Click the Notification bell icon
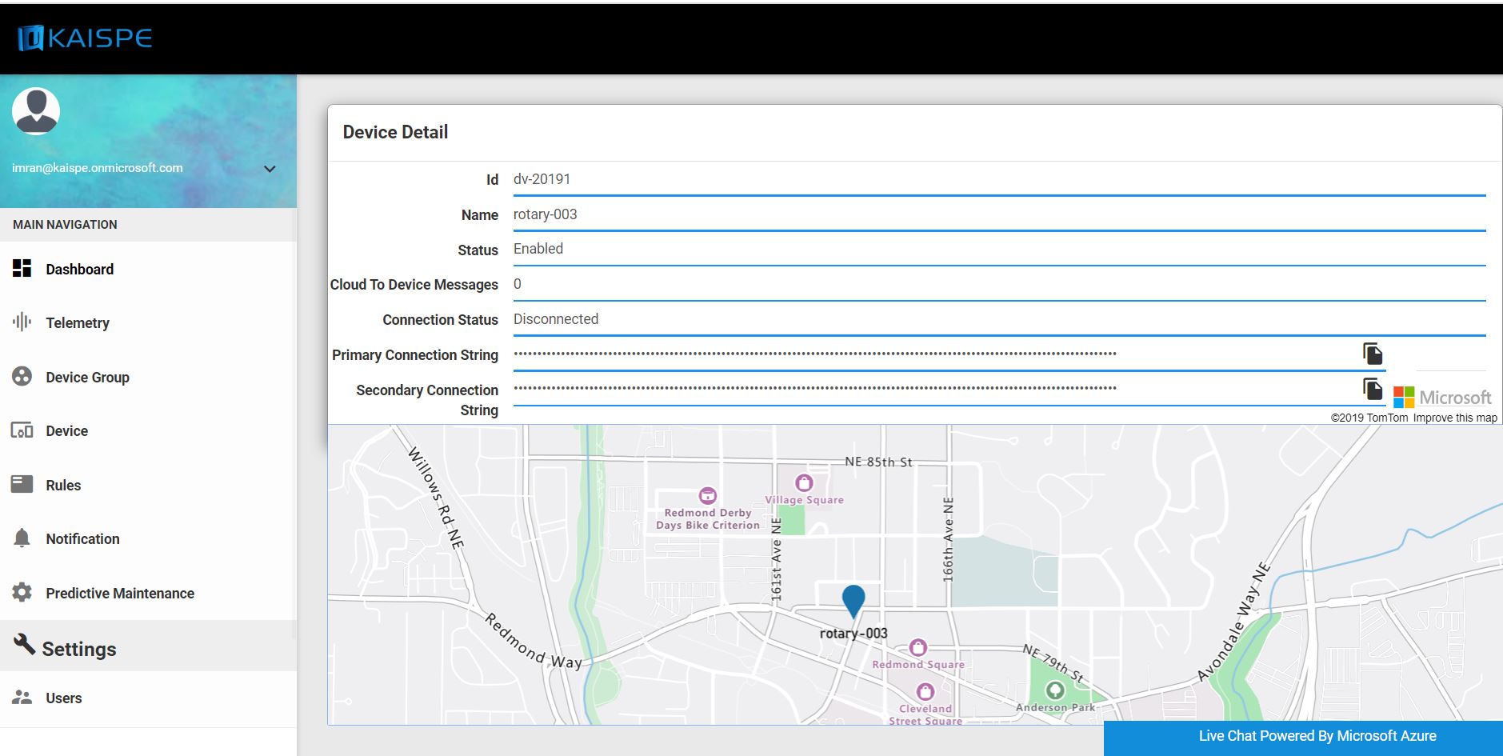The height and width of the screenshot is (756, 1503). click(22, 538)
